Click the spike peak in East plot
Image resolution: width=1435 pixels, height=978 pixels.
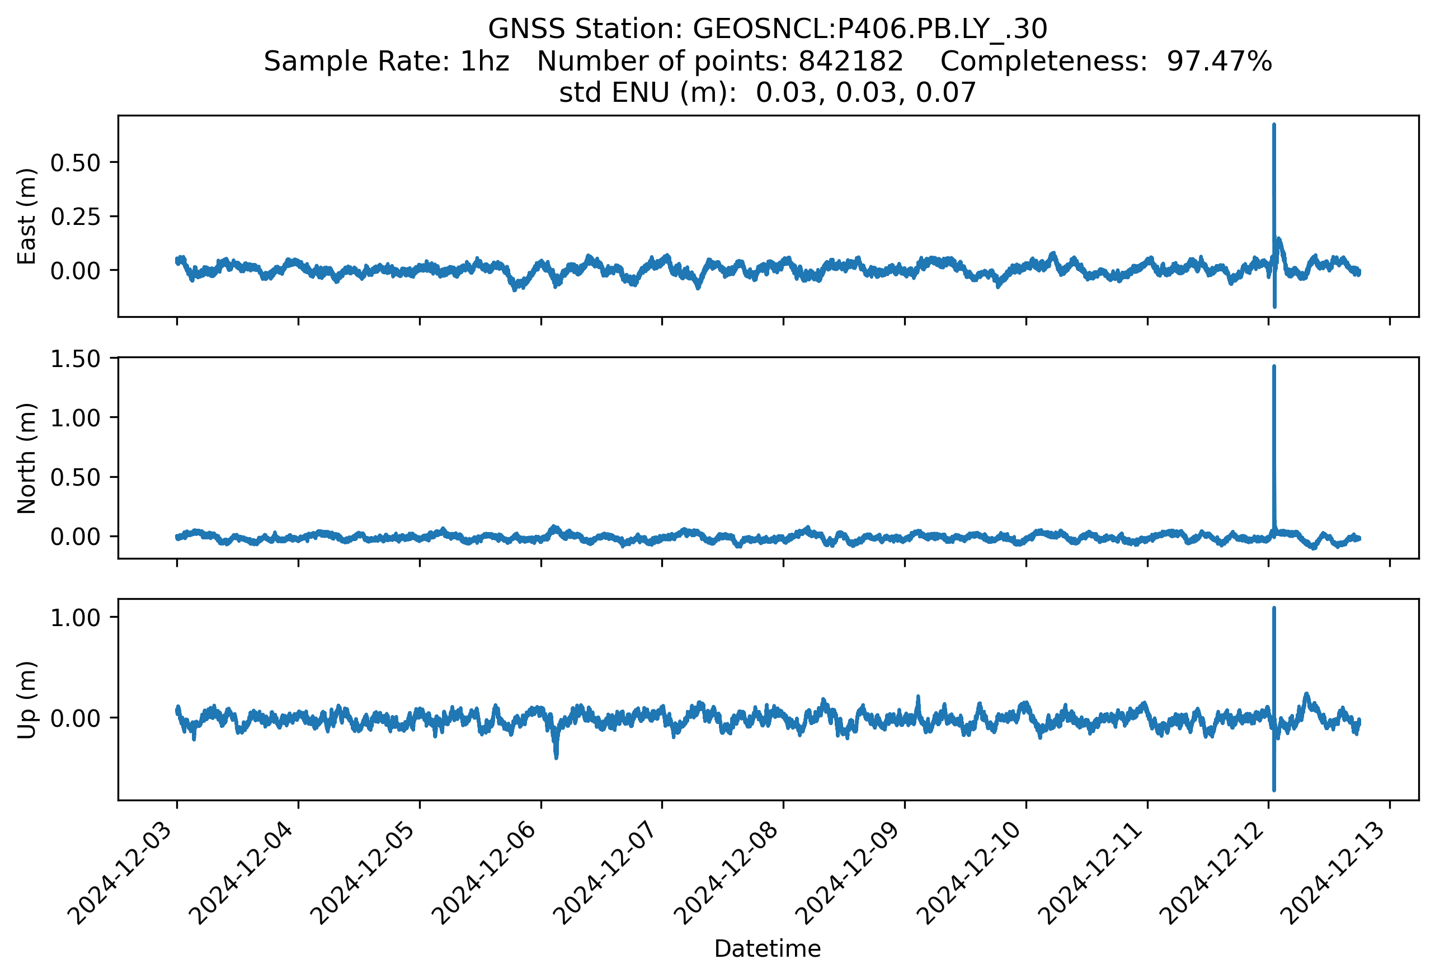click(x=1274, y=126)
